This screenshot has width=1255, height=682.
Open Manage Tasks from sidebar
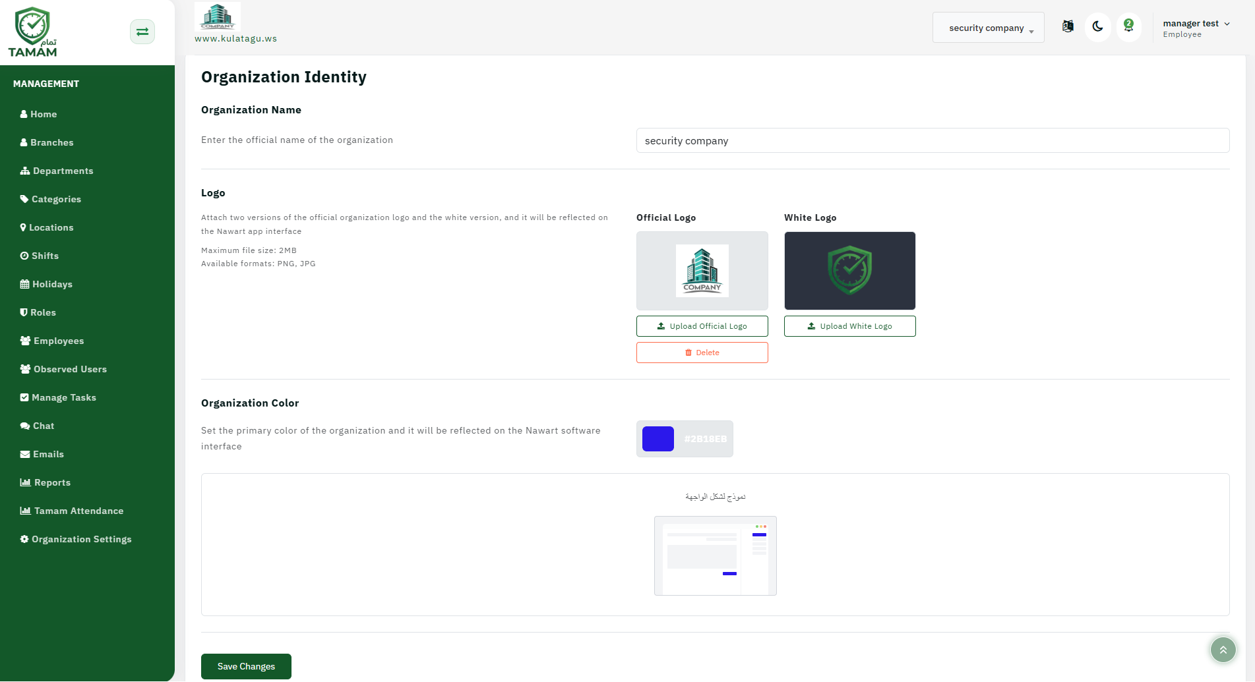pos(58,397)
